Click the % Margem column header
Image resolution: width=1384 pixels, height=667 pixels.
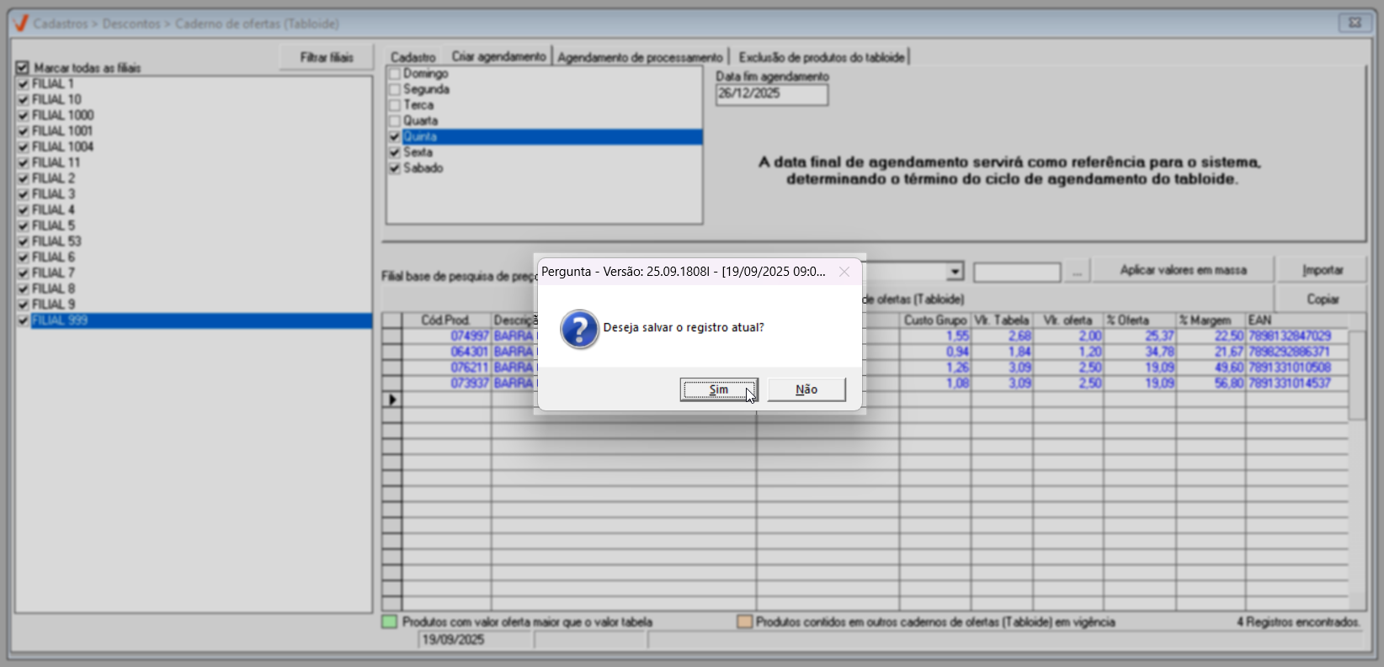1211,320
